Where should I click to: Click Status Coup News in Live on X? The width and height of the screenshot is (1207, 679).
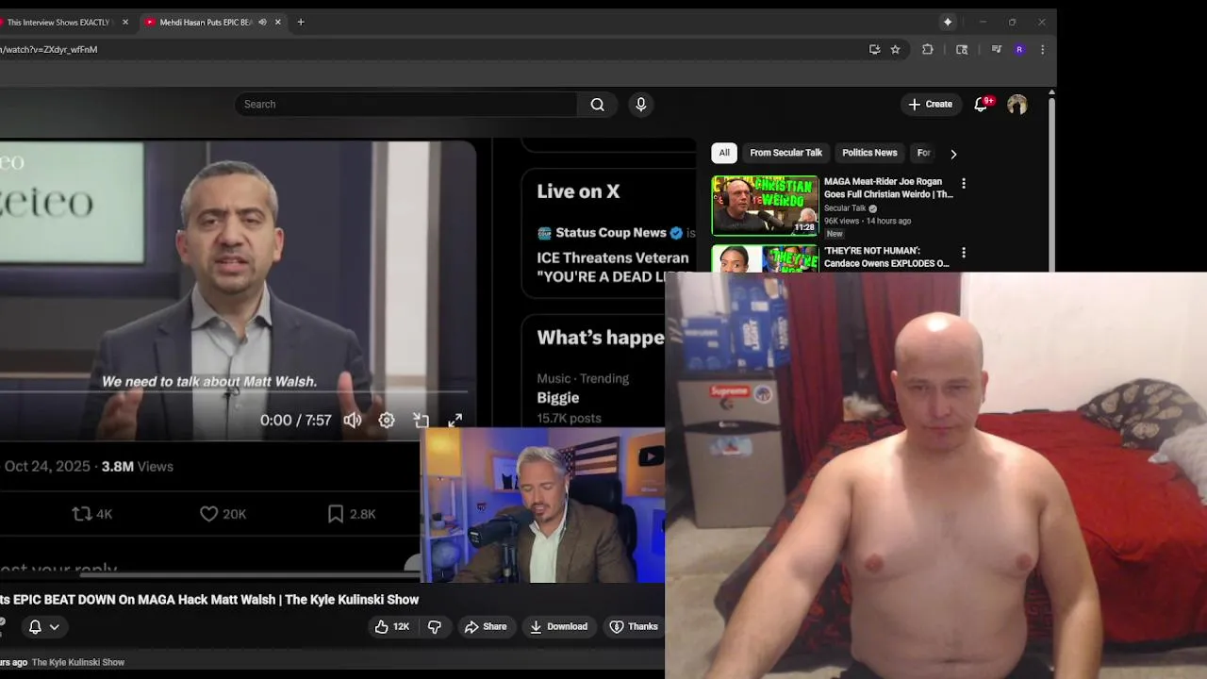click(x=611, y=233)
